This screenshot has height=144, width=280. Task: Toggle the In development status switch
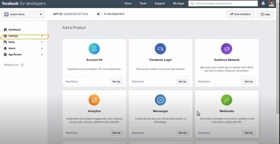(99, 14)
